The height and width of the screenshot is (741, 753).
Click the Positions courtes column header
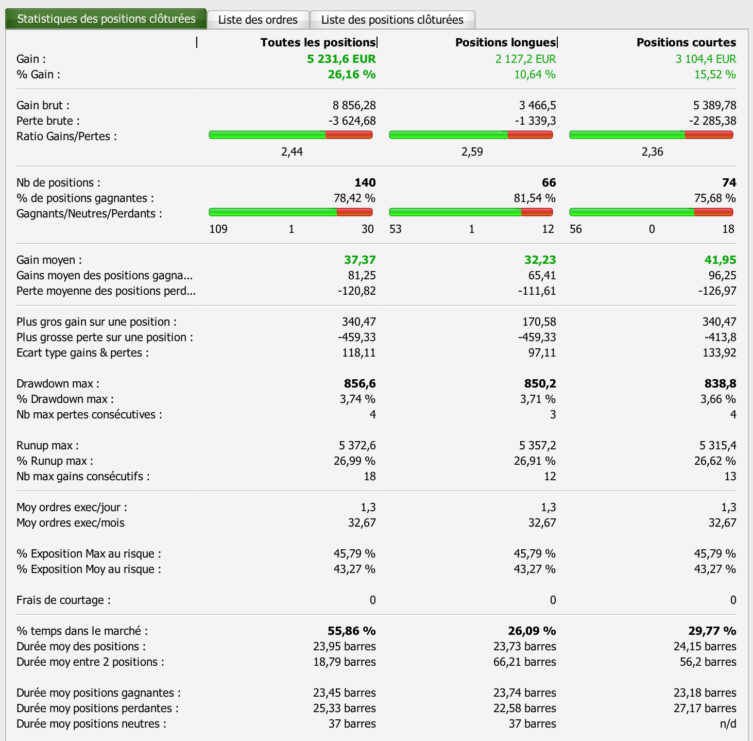pyautogui.click(x=686, y=42)
